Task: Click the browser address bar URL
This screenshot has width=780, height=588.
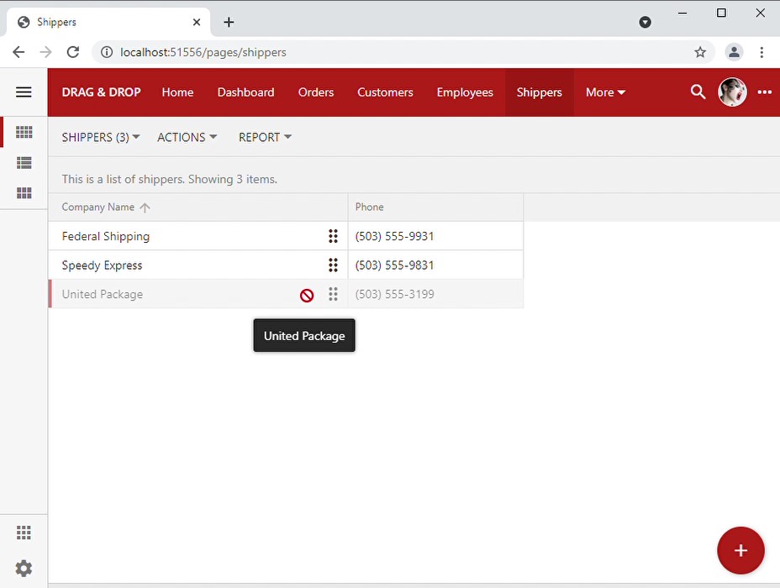Action: tap(203, 52)
